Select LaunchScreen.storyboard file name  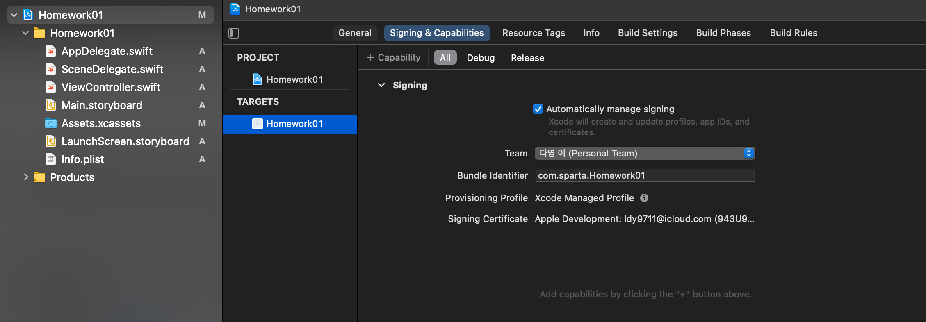[125, 141]
